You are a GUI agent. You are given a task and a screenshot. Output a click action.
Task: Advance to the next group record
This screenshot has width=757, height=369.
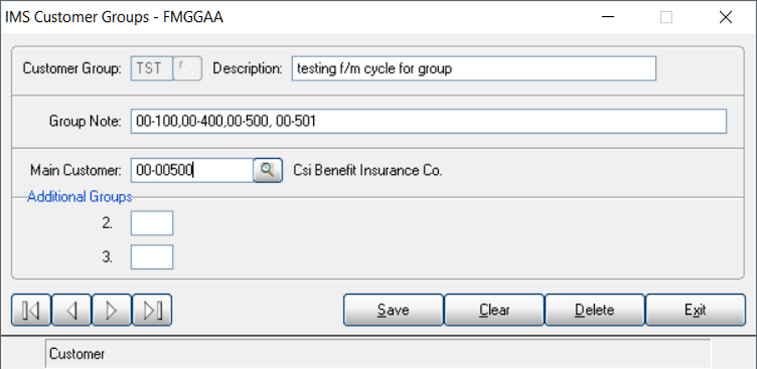pyautogui.click(x=111, y=310)
